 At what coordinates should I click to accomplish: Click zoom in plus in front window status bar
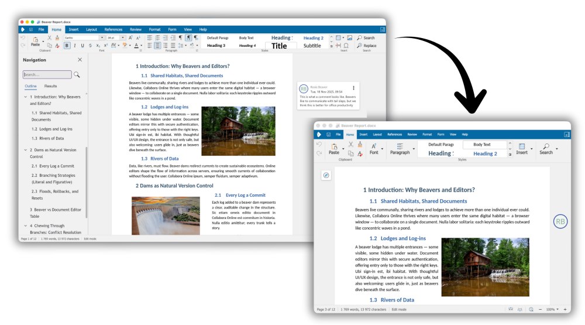coord(565,309)
